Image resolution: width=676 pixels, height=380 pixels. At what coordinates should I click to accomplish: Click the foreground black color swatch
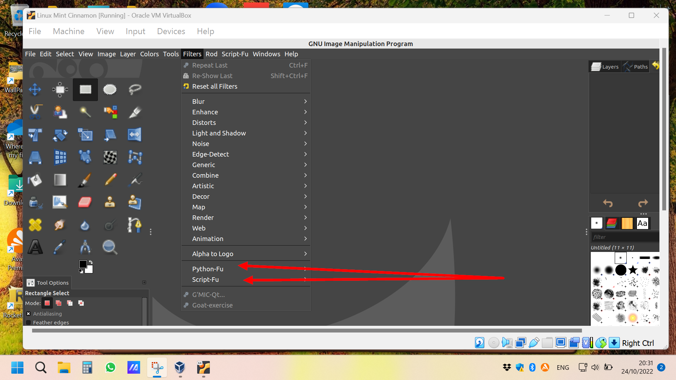pos(83,264)
